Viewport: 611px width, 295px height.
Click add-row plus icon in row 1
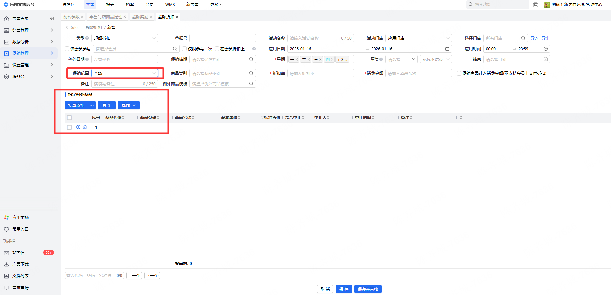(78, 127)
